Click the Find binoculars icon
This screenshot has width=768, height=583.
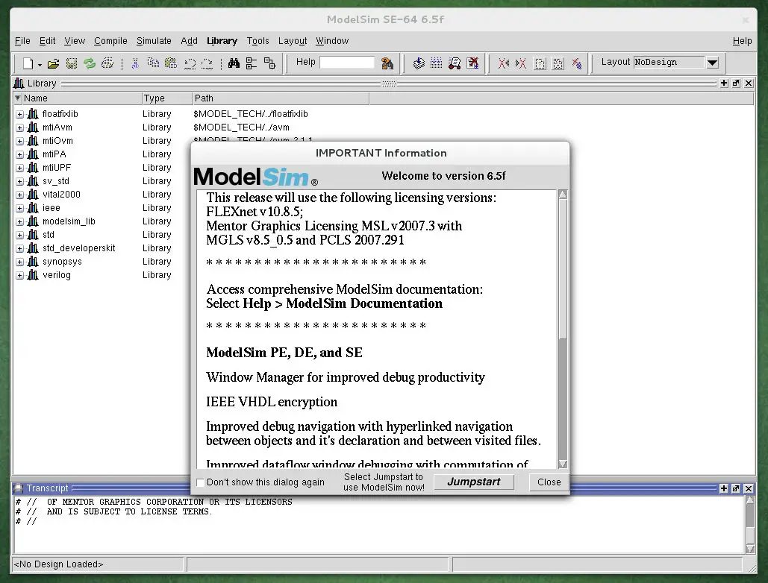tap(234, 63)
